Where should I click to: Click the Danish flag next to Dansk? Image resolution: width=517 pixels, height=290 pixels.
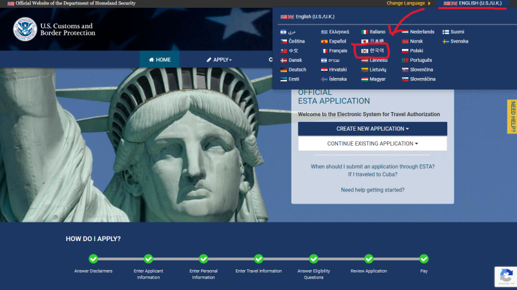[x=284, y=61]
